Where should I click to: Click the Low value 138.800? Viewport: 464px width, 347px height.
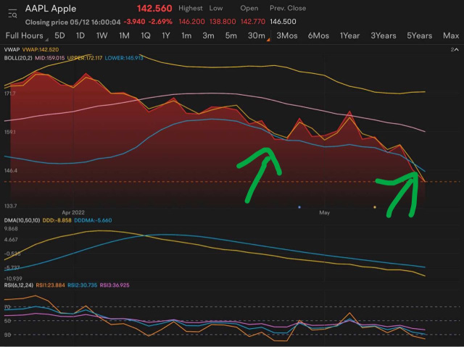tap(223, 22)
